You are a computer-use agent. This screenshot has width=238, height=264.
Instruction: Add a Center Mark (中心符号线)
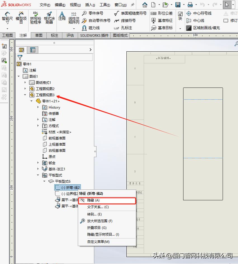click(199, 13)
